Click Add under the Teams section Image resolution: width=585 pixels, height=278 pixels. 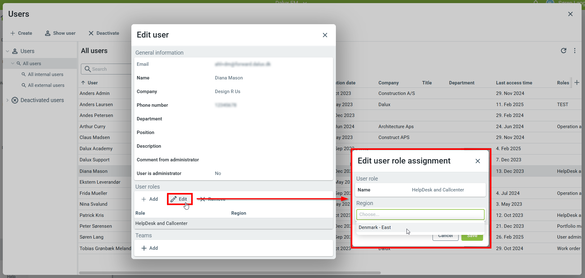(150, 248)
